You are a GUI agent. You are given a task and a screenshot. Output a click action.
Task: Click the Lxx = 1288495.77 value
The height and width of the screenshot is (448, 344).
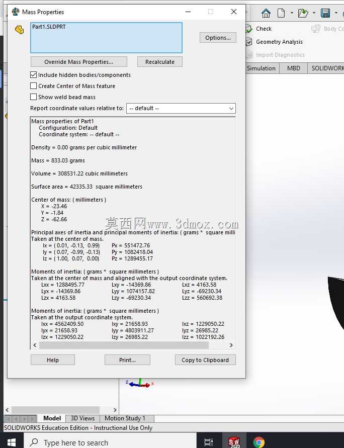click(63, 285)
